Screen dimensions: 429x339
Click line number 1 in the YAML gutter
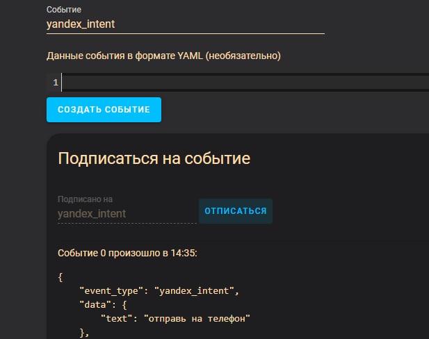coord(55,83)
